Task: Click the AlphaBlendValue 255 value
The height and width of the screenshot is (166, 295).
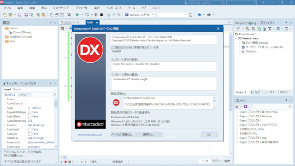Action: tap(30, 121)
